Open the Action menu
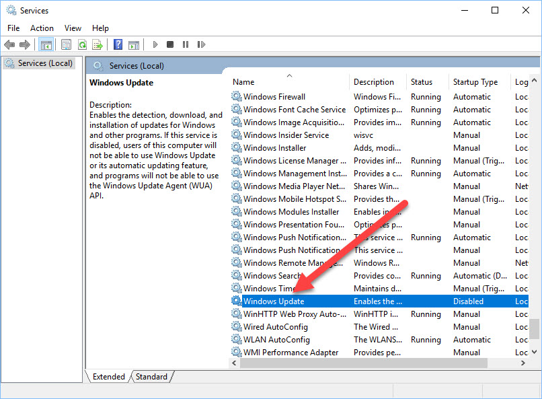This screenshot has width=542, height=399. (42, 28)
